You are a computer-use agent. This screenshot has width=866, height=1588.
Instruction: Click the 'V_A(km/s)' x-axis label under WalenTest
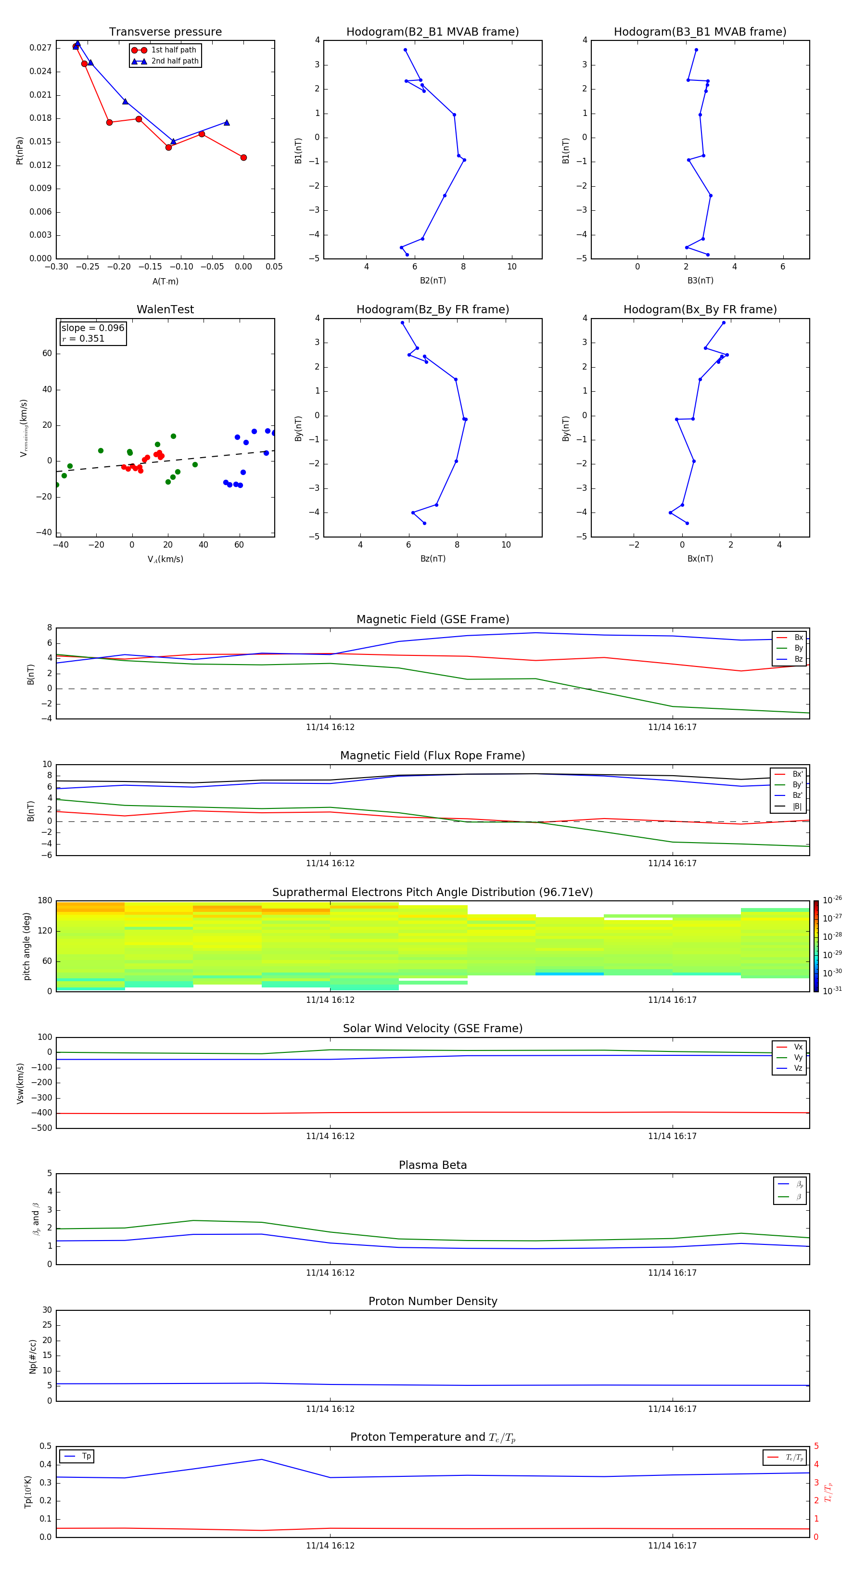(165, 559)
